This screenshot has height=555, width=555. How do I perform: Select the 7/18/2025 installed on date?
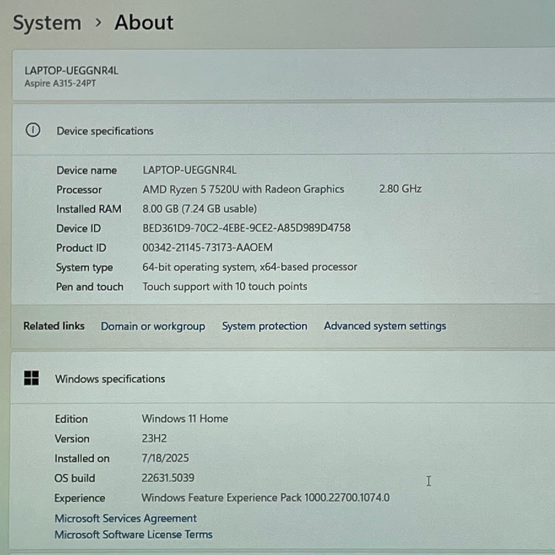[x=165, y=458]
